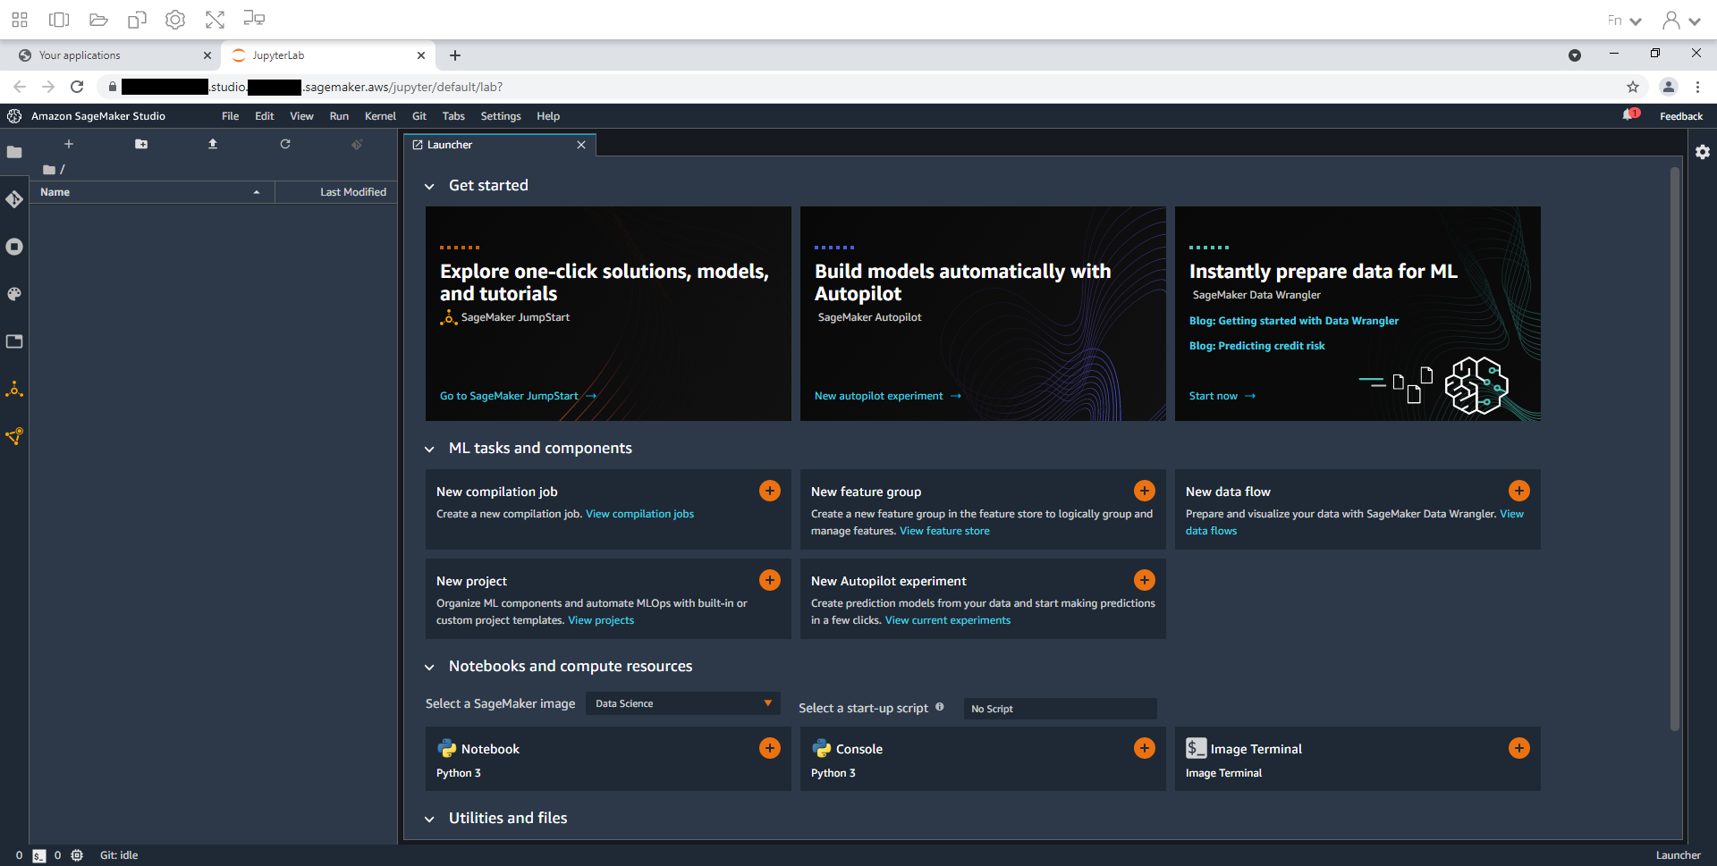Open the File menu
This screenshot has height=866, width=1717.
230,116
